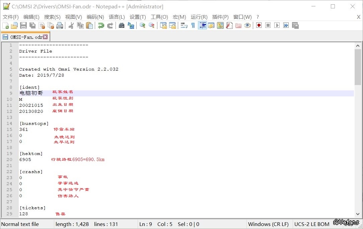Viewport: 363px width, 229px height.
Task: Cut selection using scissors icon
Action: point(71,25)
